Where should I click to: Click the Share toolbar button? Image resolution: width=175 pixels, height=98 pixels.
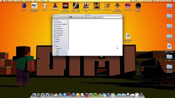click(91, 17)
